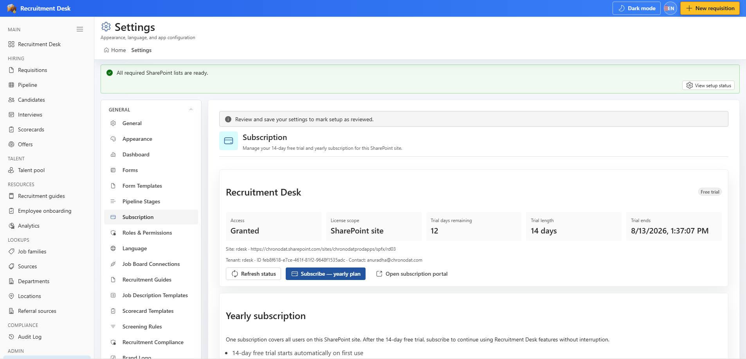Image resolution: width=746 pixels, height=359 pixels.
Task: Navigate to Home in the breadcrumb
Action: pos(115,50)
